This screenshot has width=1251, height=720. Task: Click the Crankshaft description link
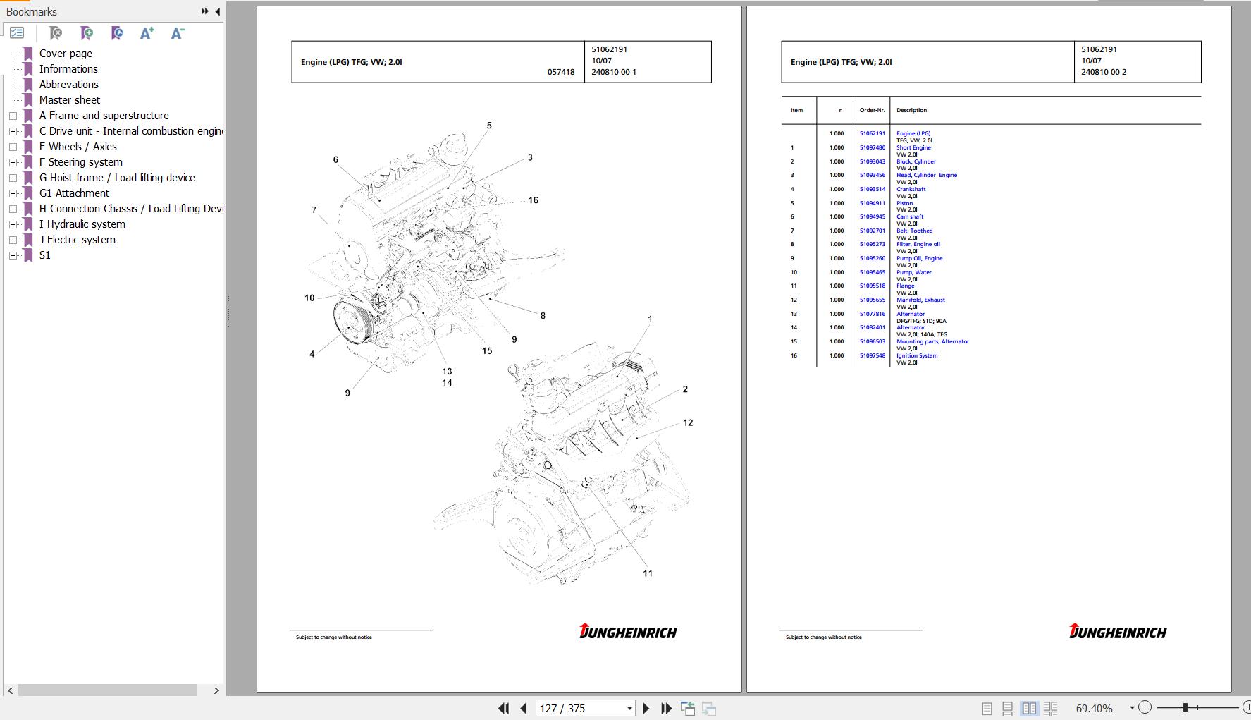point(911,189)
